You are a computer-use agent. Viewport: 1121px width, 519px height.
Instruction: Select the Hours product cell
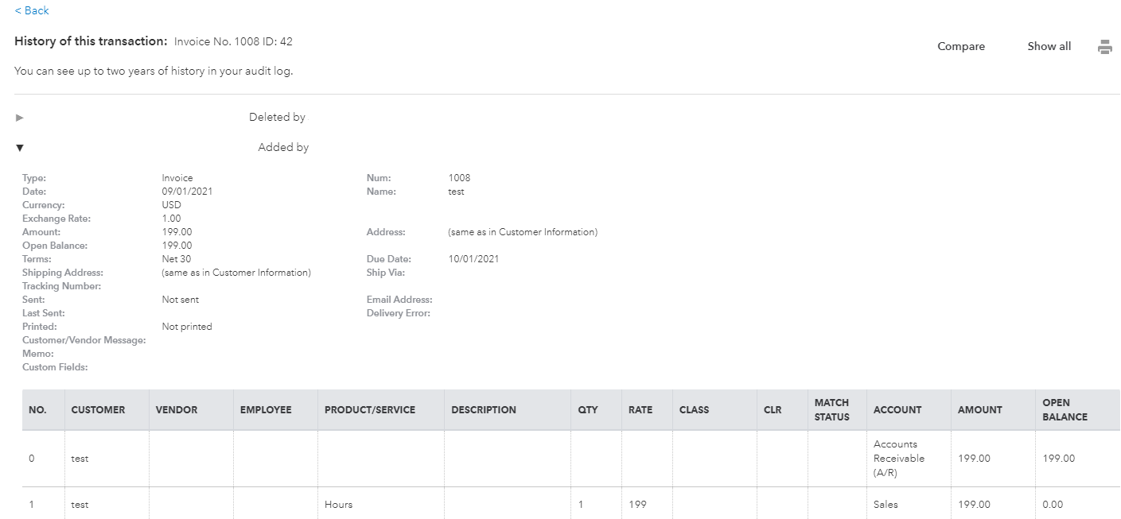click(x=338, y=505)
